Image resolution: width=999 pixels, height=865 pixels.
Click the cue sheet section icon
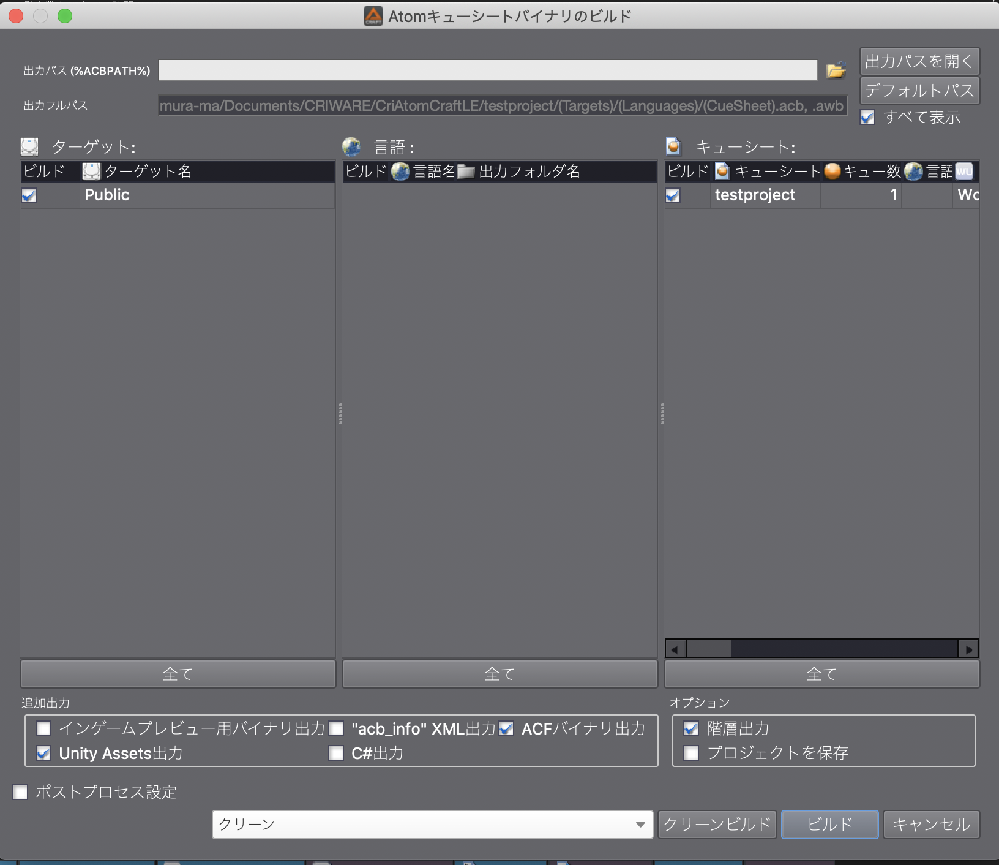click(x=673, y=146)
